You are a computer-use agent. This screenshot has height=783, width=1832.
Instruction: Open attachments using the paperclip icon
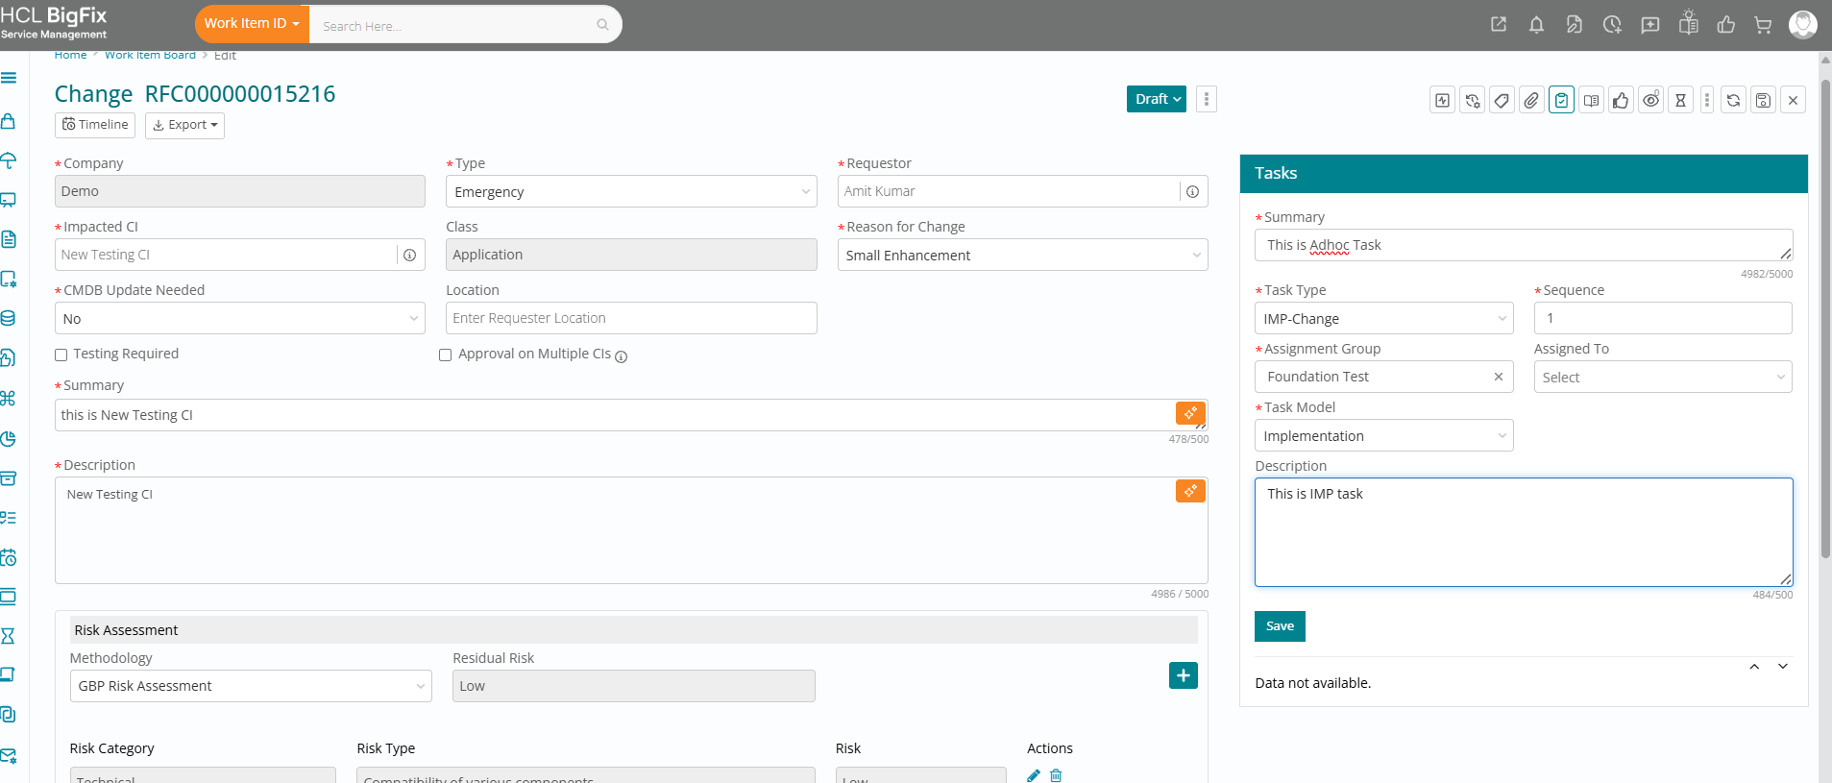point(1531,100)
